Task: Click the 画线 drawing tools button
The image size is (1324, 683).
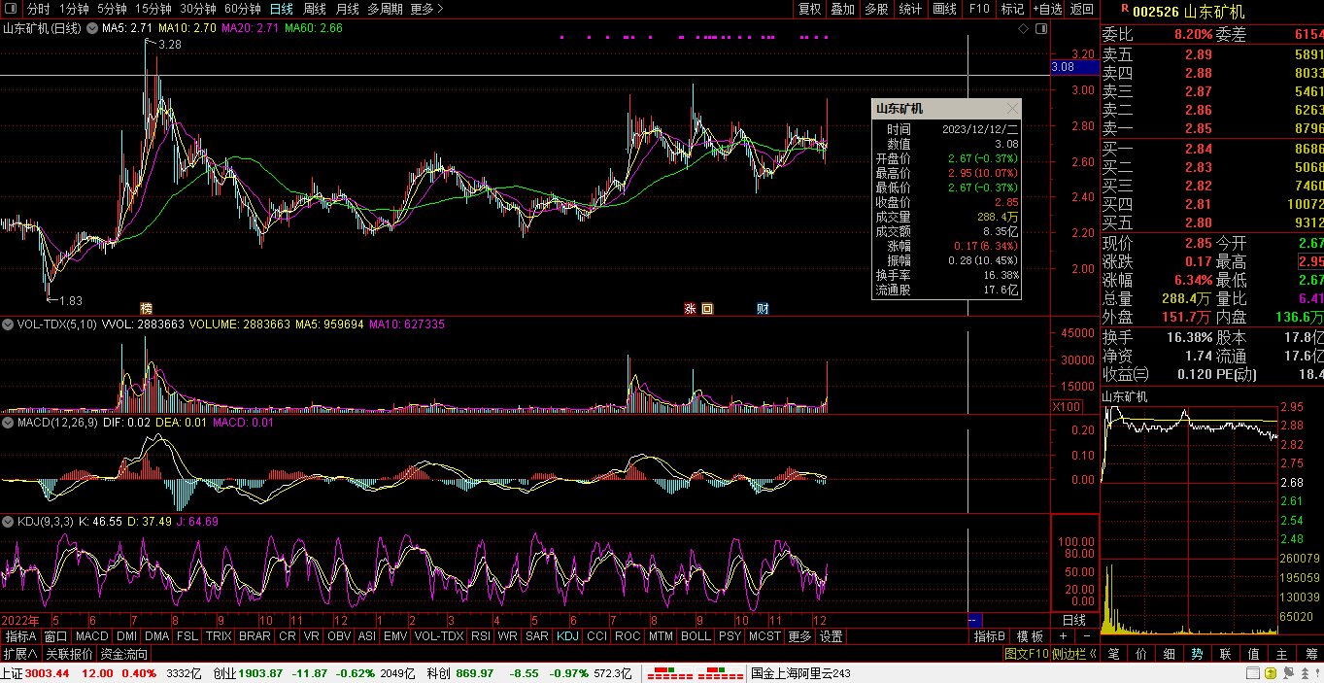Action: click(x=944, y=9)
